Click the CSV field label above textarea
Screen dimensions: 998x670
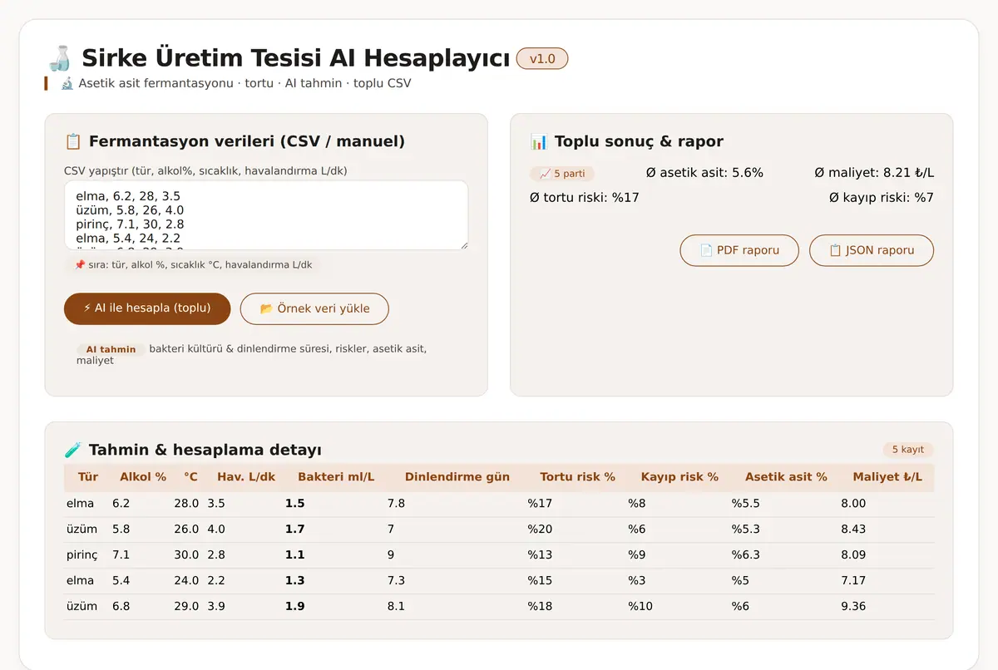pos(205,171)
